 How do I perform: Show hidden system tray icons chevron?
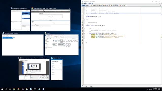click(x=147, y=89)
